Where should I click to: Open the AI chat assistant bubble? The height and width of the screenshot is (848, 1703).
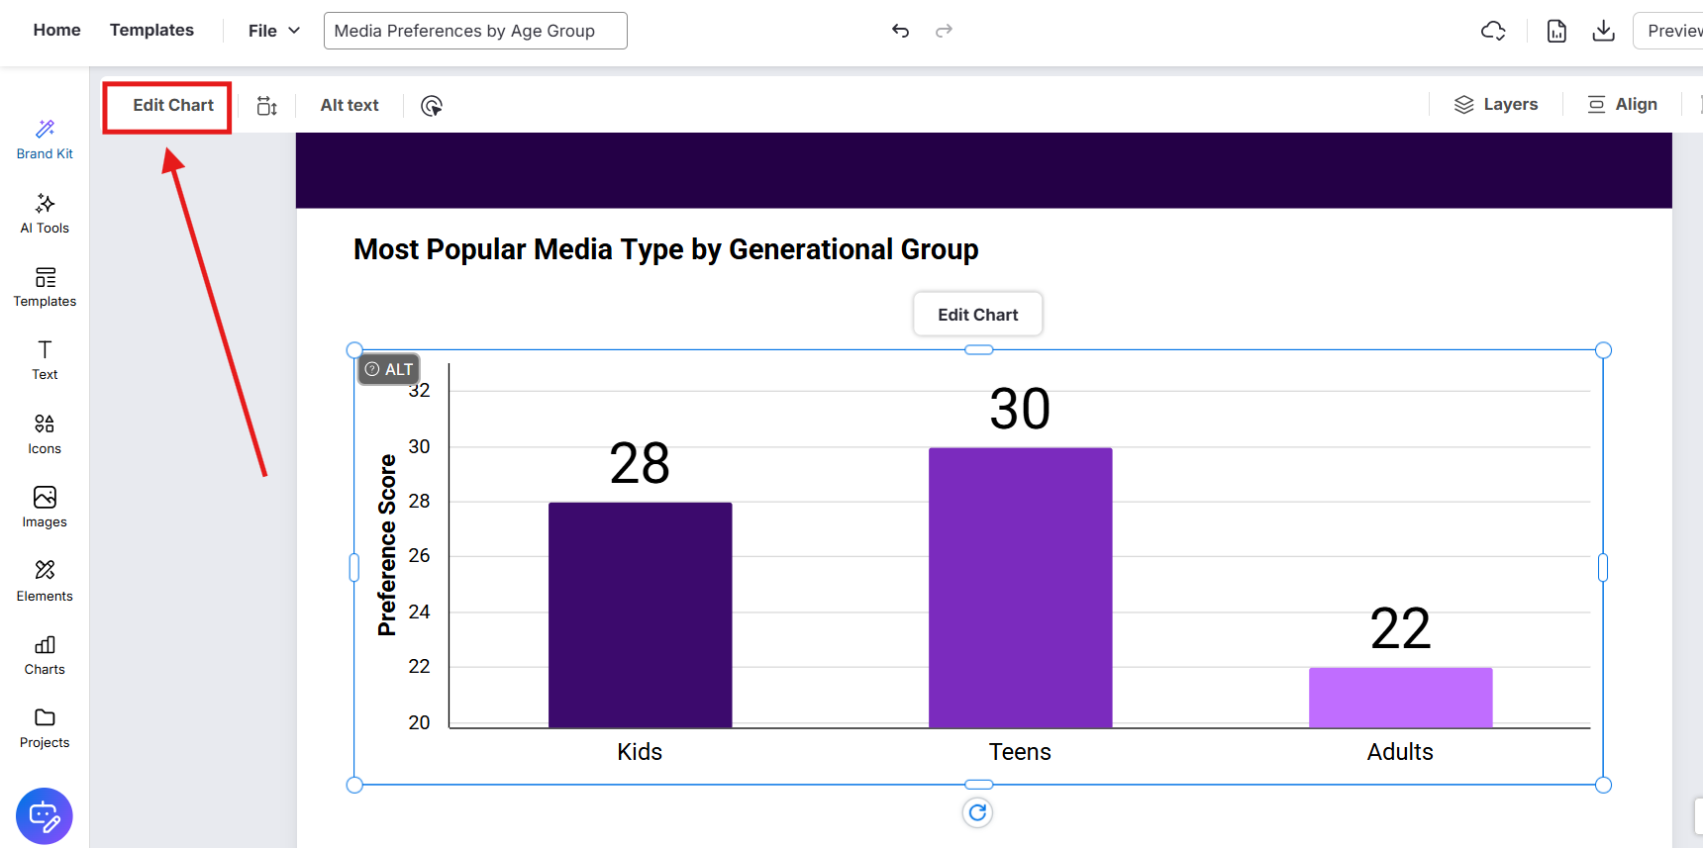coord(45,816)
